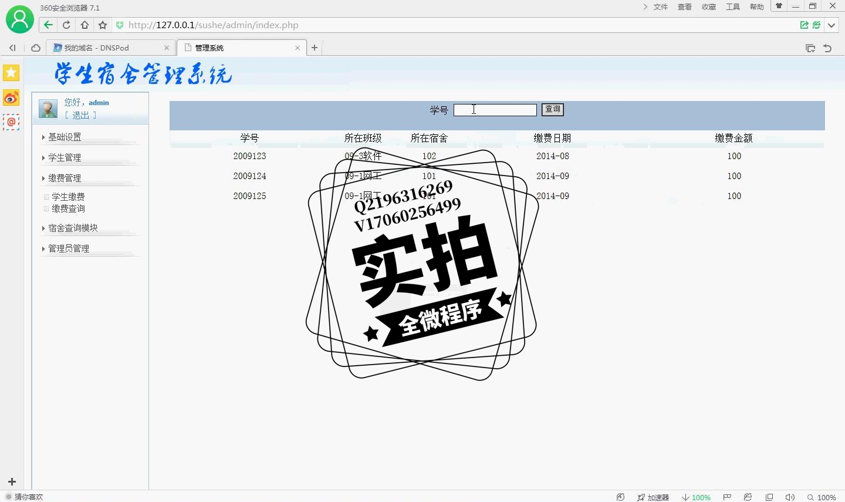Open the mail @ icon in the sidebar

coord(11,122)
